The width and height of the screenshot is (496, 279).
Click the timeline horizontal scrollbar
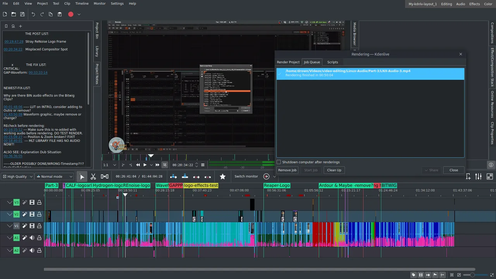click(259, 269)
